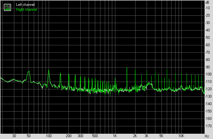Screen dimensions: 213x139
Task: Click the -100 dB axis value
Action: 208,74
